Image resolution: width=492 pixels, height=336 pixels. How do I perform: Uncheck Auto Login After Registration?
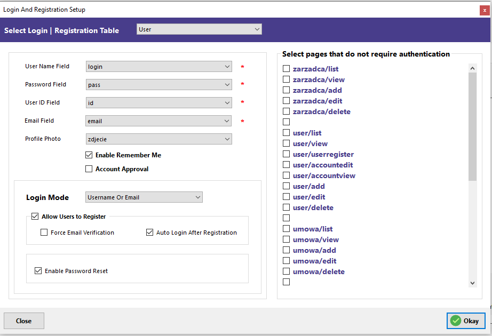(x=149, y=232)
